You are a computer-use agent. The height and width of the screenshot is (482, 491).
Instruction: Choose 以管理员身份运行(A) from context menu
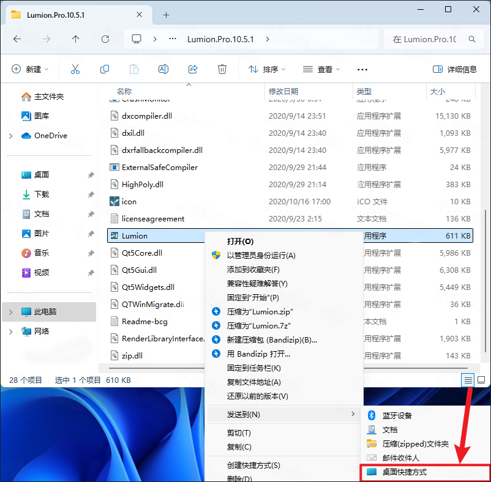tap(261, 256)
